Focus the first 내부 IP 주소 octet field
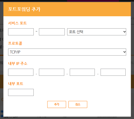 coord(21,72)
